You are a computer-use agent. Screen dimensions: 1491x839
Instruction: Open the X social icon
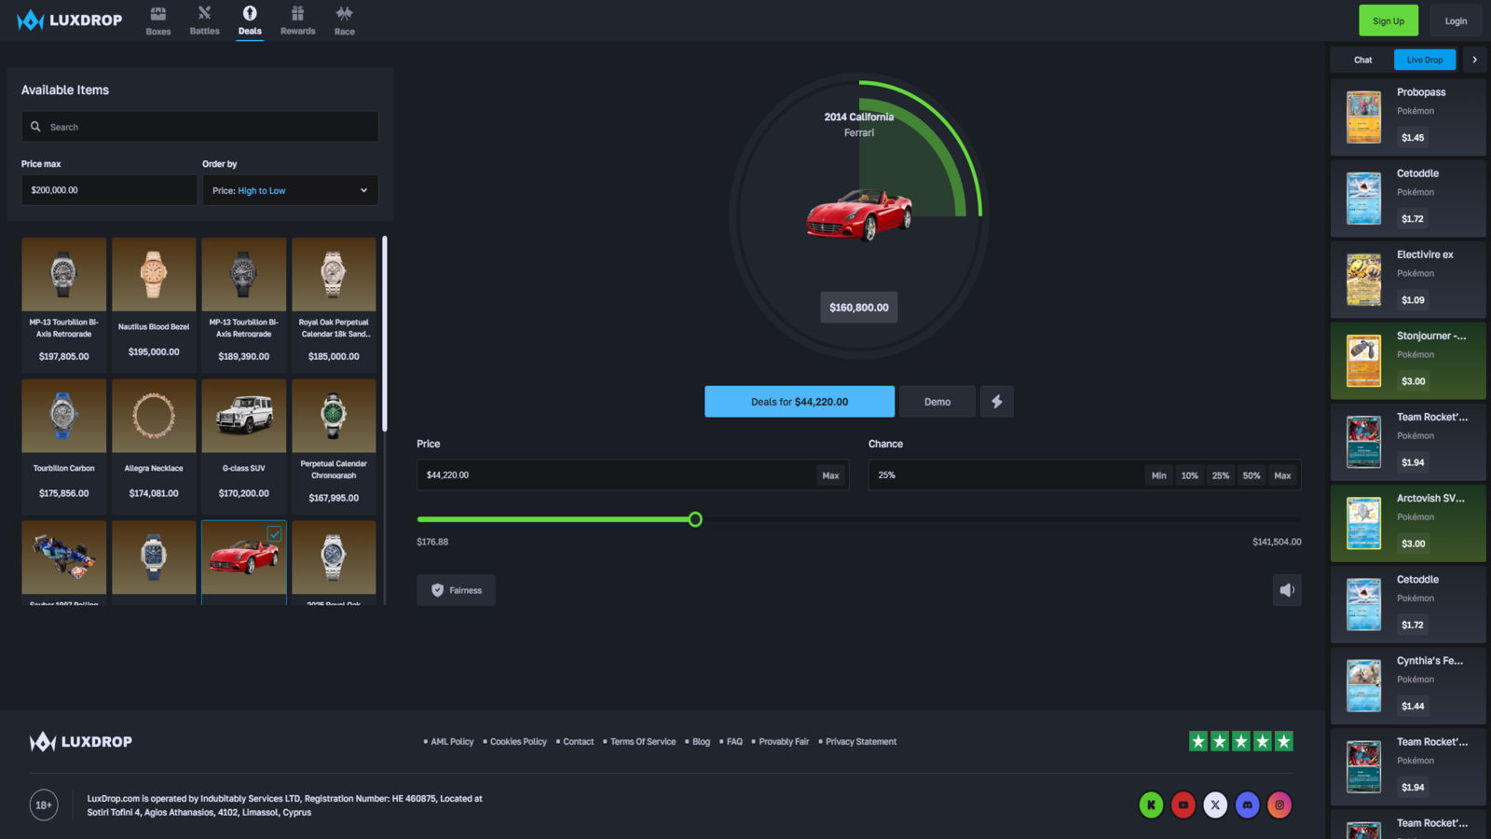(1215, 805)
